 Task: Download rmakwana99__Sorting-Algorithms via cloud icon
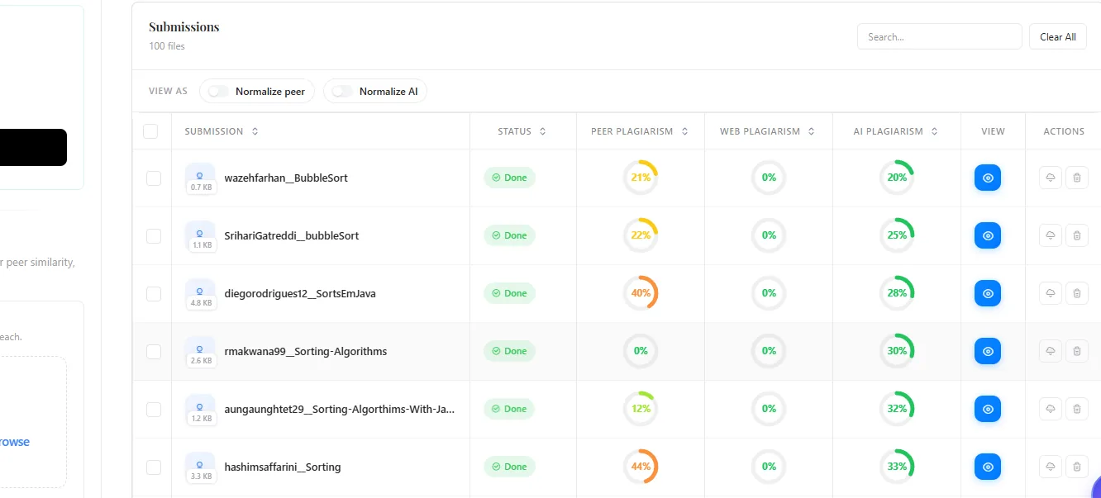tap(1050, 351)
